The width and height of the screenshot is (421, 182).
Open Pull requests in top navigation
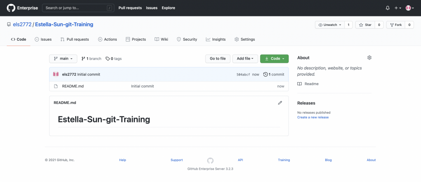coord(130,8)
